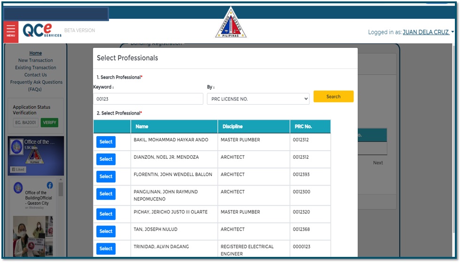Viewport: 461px width, 263px height.
Task: Select TAN, JOSEPH NULUD
Action: click(106, 231)
